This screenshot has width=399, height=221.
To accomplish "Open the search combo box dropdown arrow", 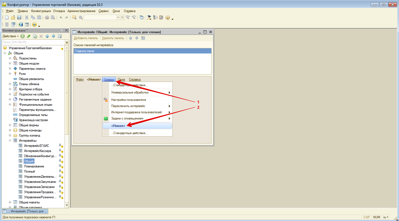I will (x=118, y=17).
